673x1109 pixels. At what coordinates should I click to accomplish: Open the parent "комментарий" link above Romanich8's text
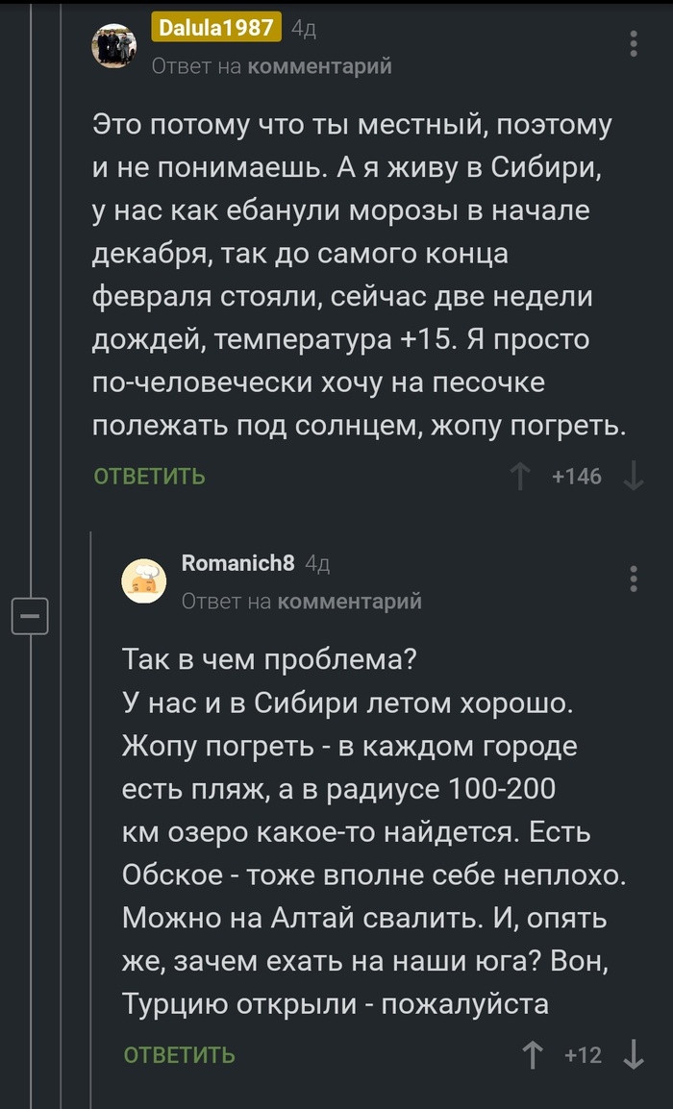(x=350, y=602)
